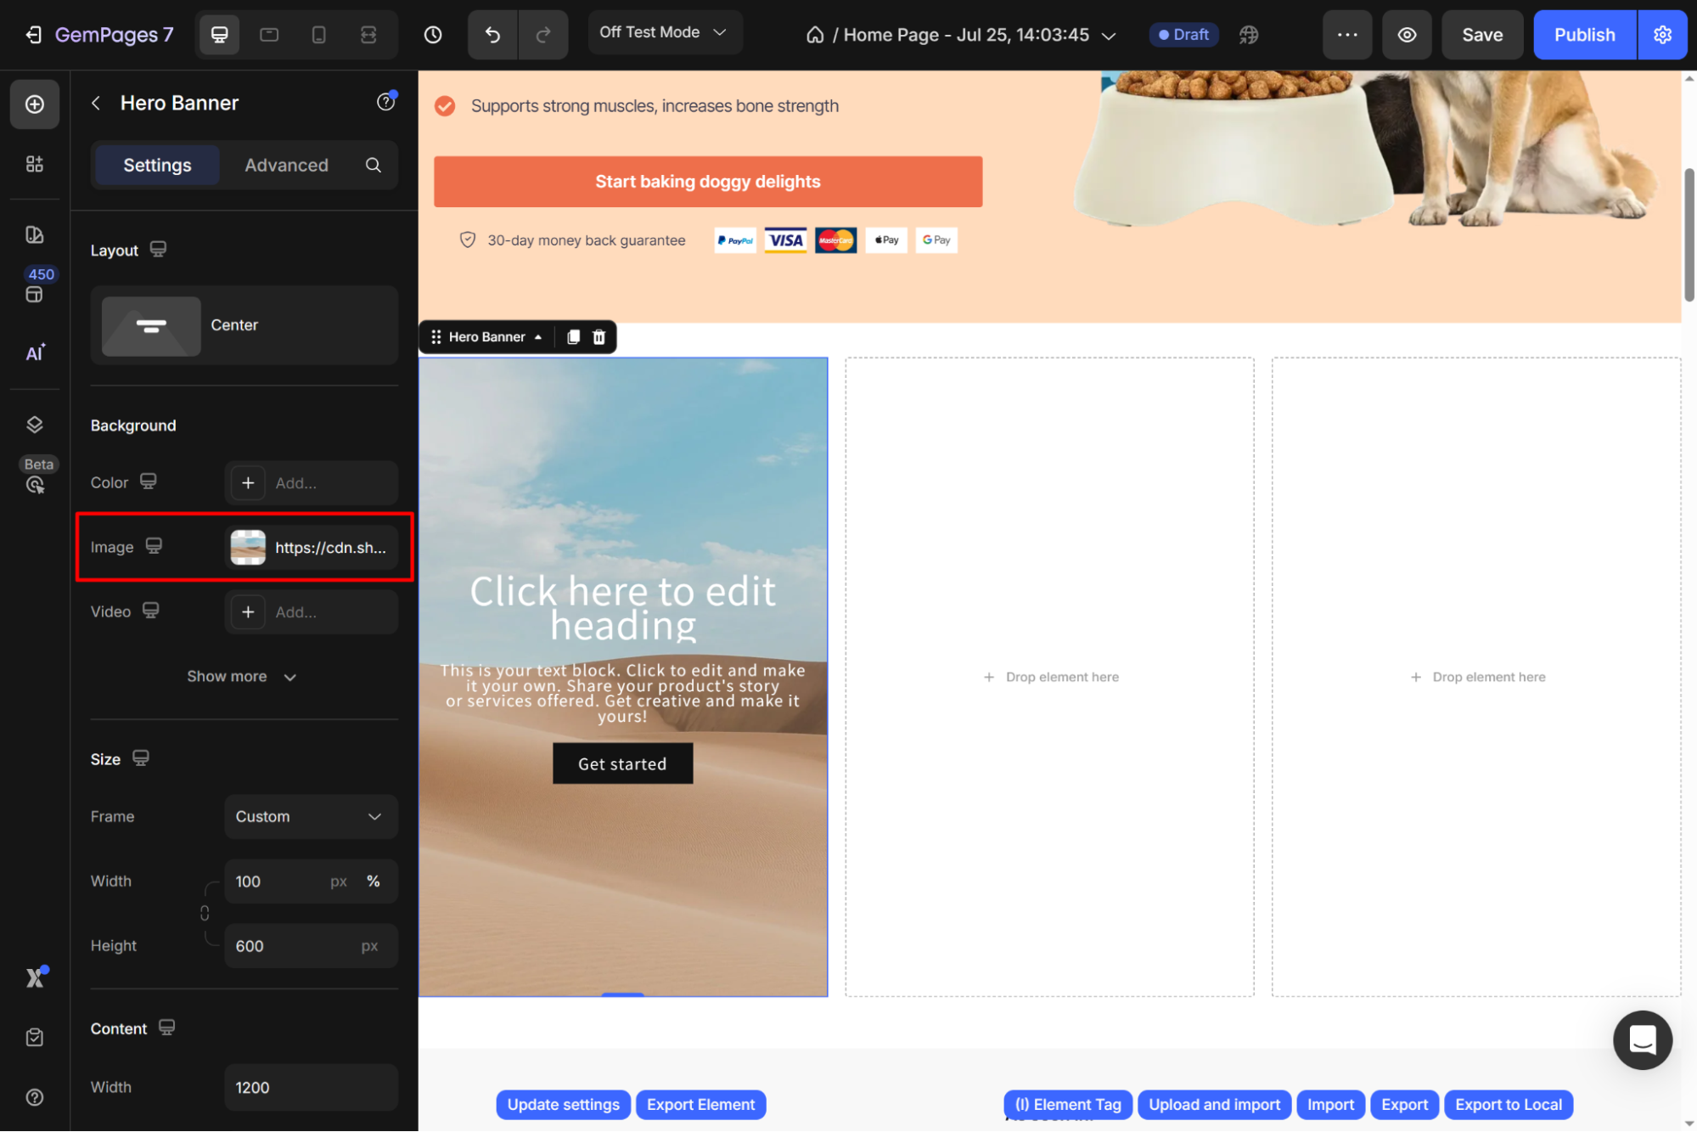This screenshot has width=1697, height=1132.
Task: Add a background color swatch
Action: click(x=248, y=483)
